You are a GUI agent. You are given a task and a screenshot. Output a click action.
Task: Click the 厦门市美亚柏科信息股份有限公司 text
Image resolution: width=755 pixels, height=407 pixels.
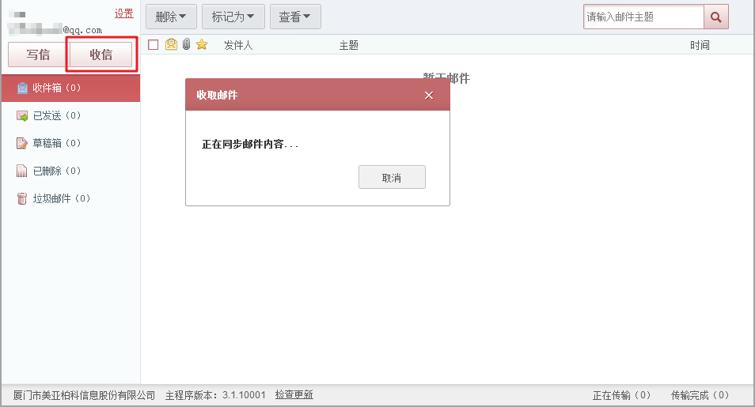(84, 395)
